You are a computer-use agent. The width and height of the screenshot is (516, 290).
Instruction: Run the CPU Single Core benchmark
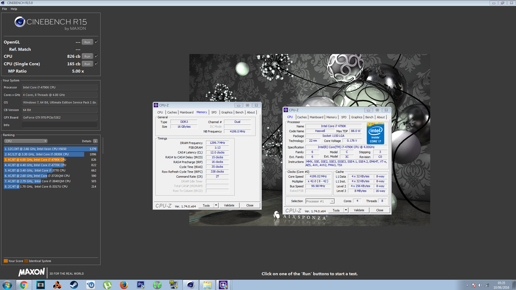87,64
